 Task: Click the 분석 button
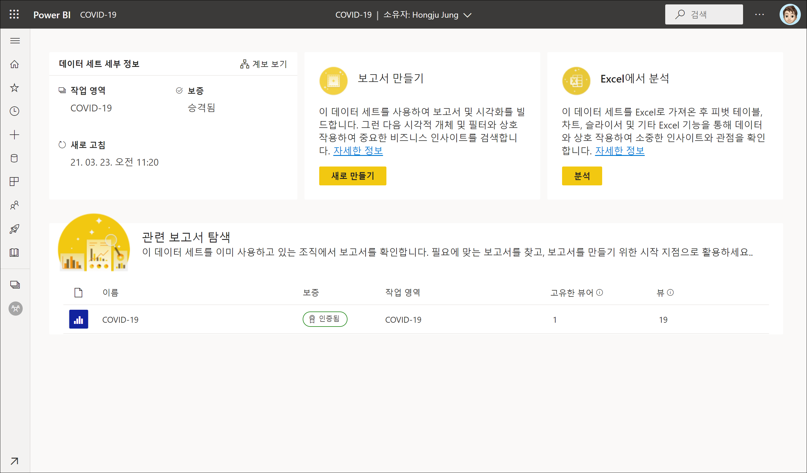click(x=582, y=176)
